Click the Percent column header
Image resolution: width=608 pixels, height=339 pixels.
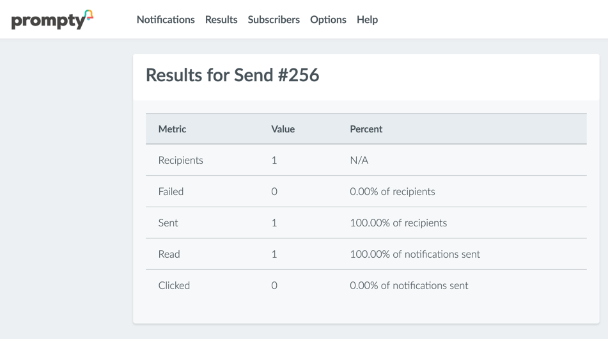366,129
